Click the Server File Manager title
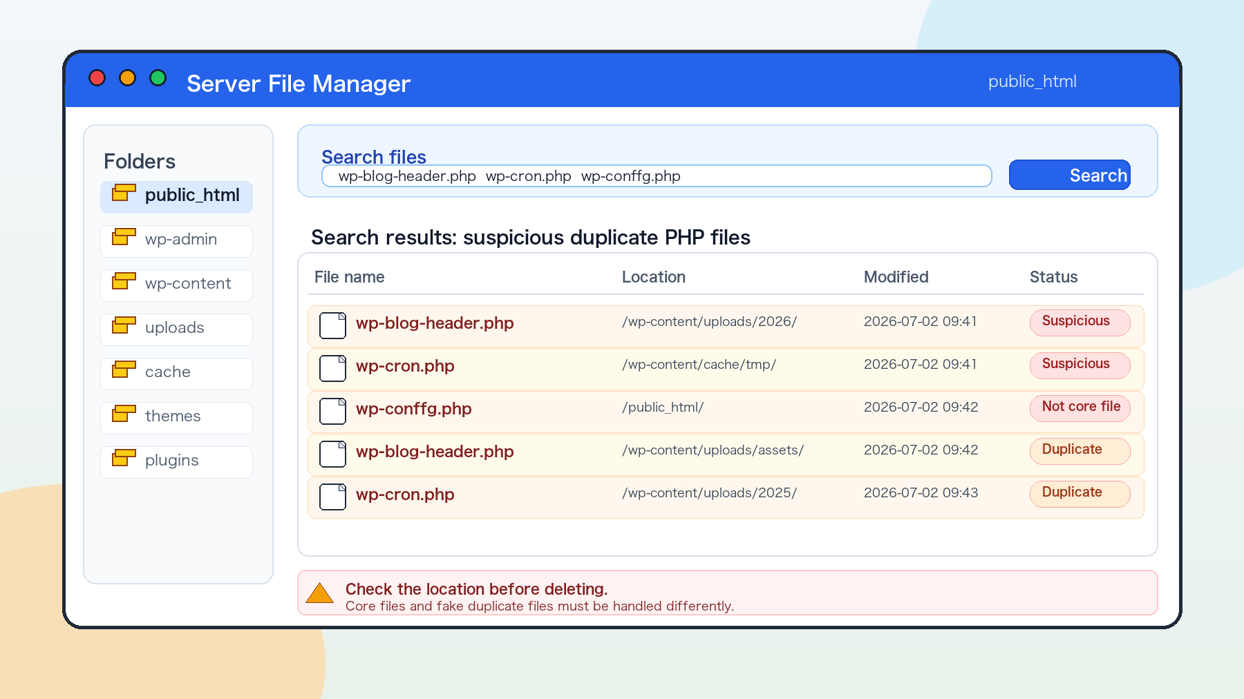Viewport: 1244px width, 699px height. pos(299,84)
